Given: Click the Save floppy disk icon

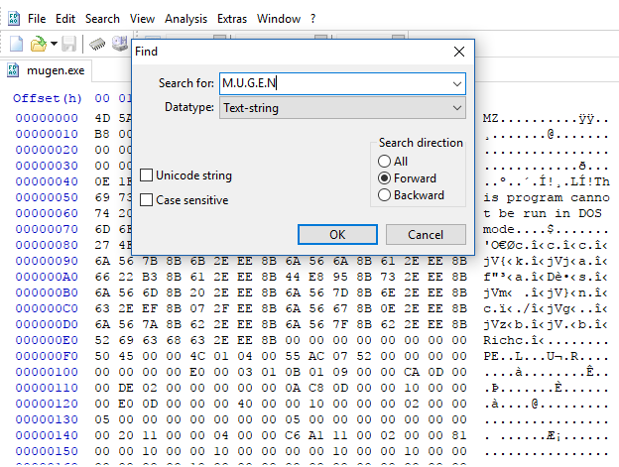Looking at the screenshot, I should (68, 44).
